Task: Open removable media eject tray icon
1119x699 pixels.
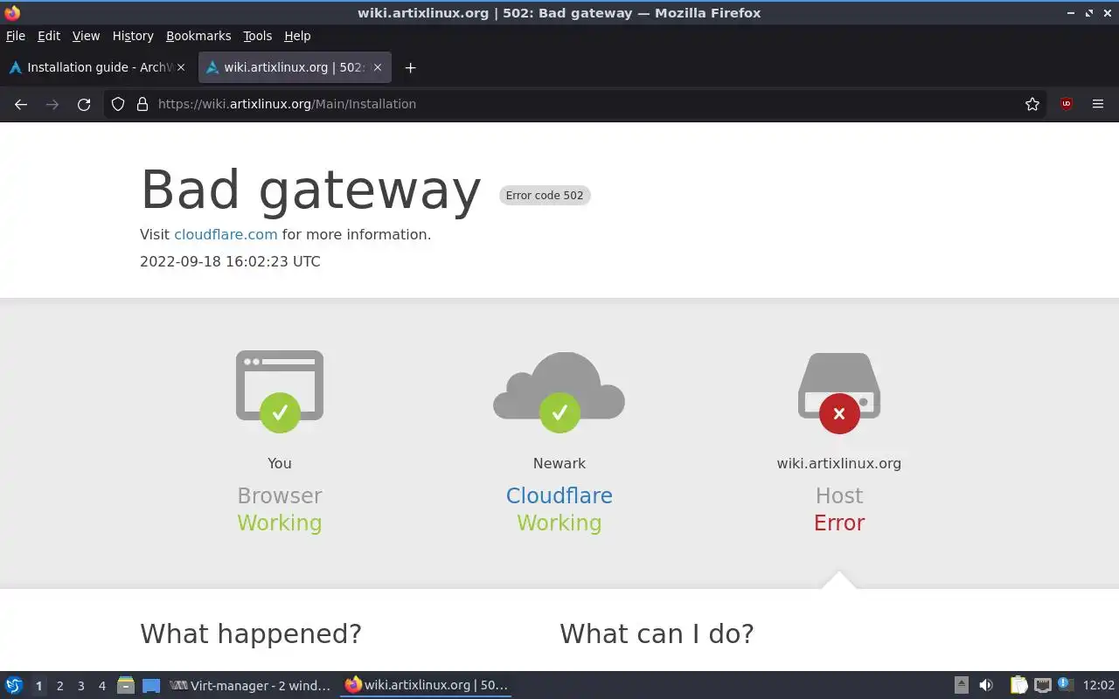Action: [962, 685]
